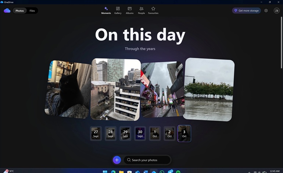Open the Windows Start menu
The height and width of the screenshot is (173, 283).
click(x=105, y=171)
